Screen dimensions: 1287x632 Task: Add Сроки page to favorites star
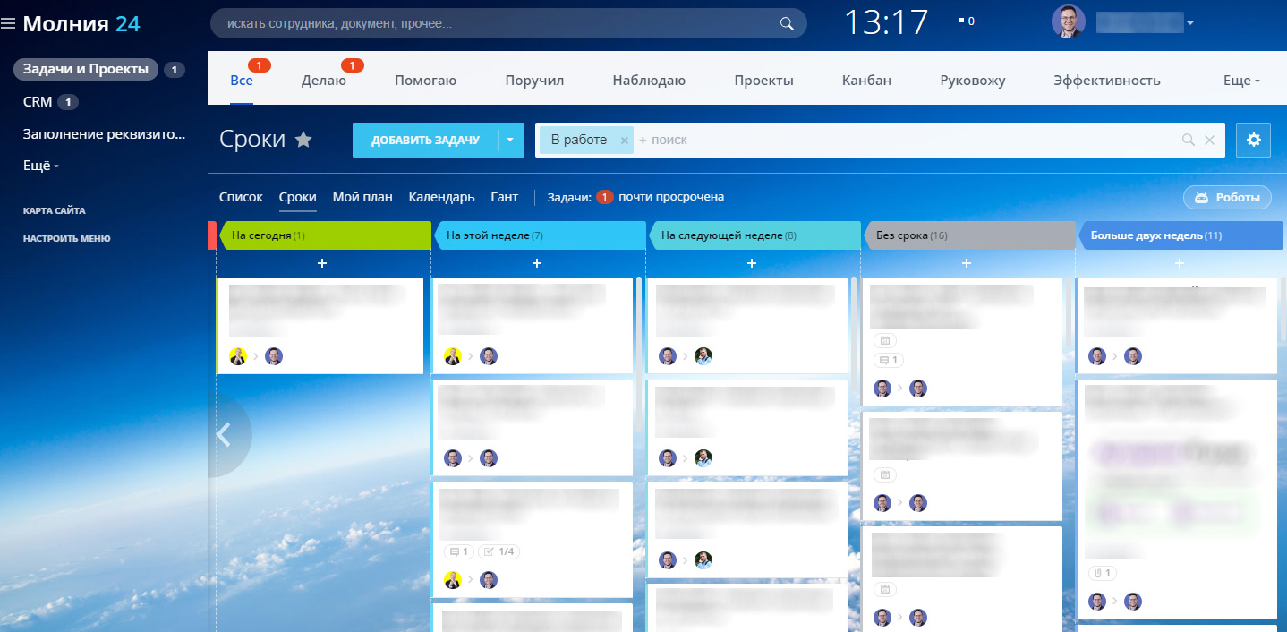pyautogui.click(x=304, y=140)
